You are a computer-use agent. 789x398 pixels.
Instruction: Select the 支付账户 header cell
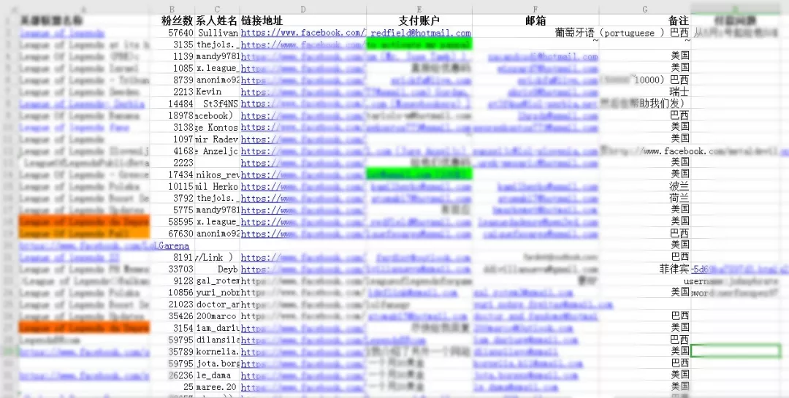tap(419, 21)
